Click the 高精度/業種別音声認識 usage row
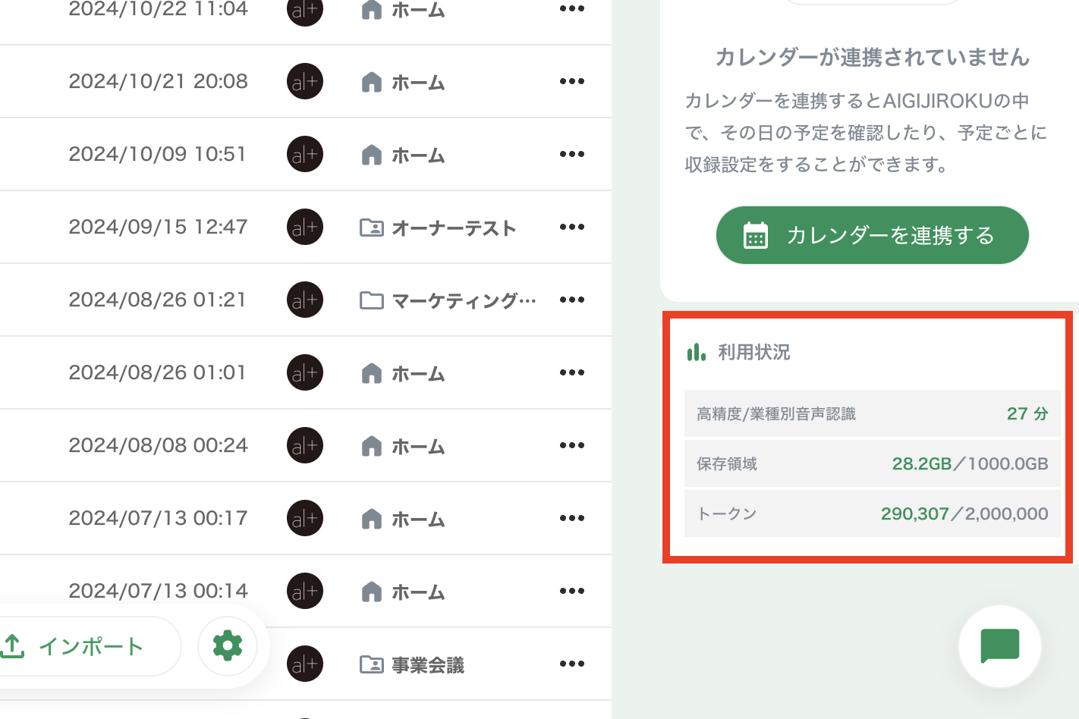Screen dimensions: 1079x719 (x=873, y=413)
